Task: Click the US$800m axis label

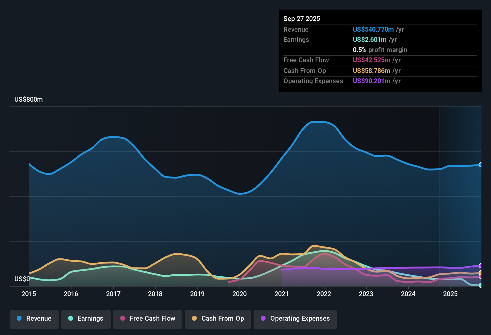Action: pyautogui.click(x=29, y=99)
